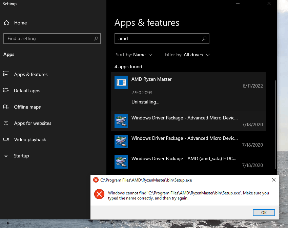Minimize the Settings window

coord(238,3)
